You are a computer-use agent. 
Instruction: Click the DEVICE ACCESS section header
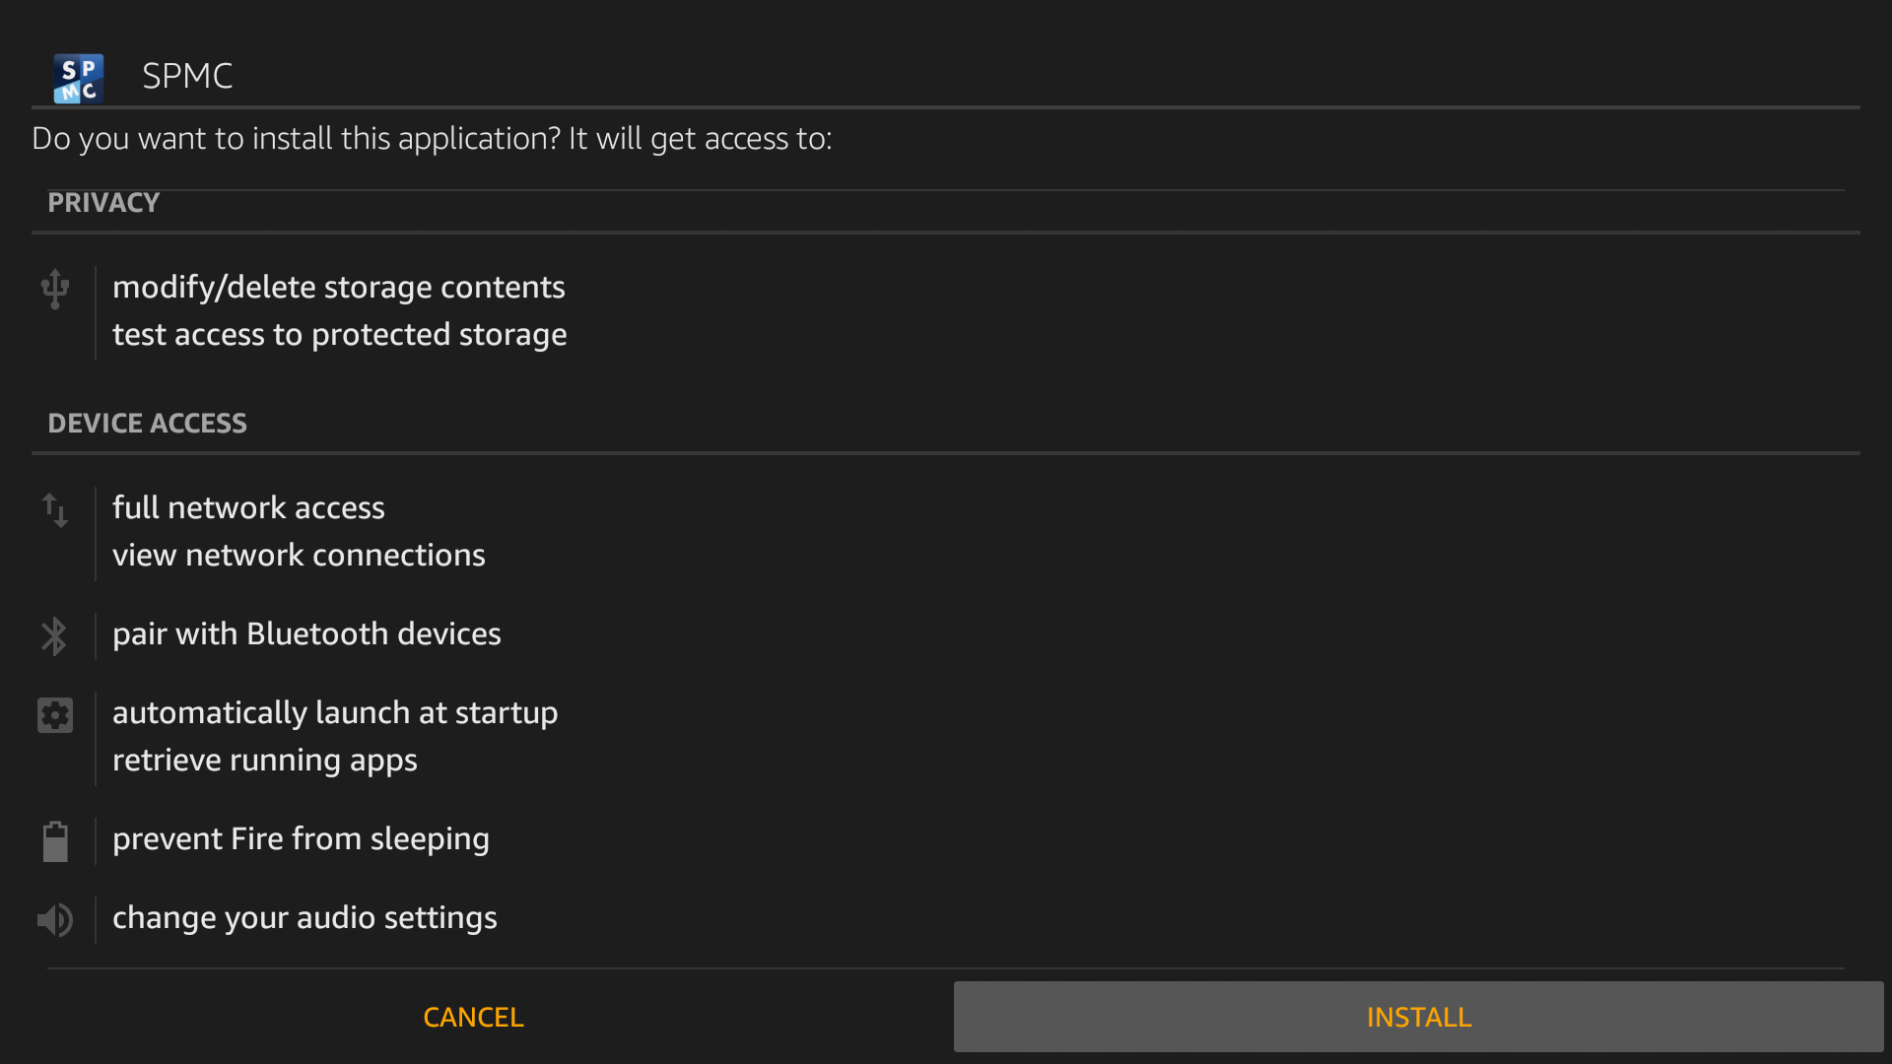pyautogui.click(x=147, y=424)
